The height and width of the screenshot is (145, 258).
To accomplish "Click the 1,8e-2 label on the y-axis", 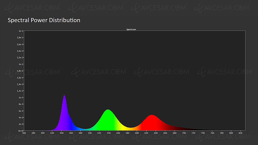I will [20, 71].
